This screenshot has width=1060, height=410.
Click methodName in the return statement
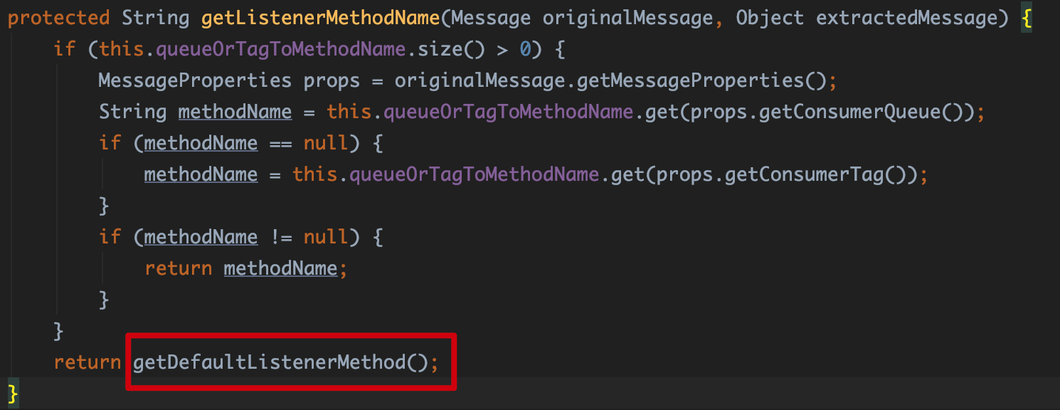coord(280,268)
